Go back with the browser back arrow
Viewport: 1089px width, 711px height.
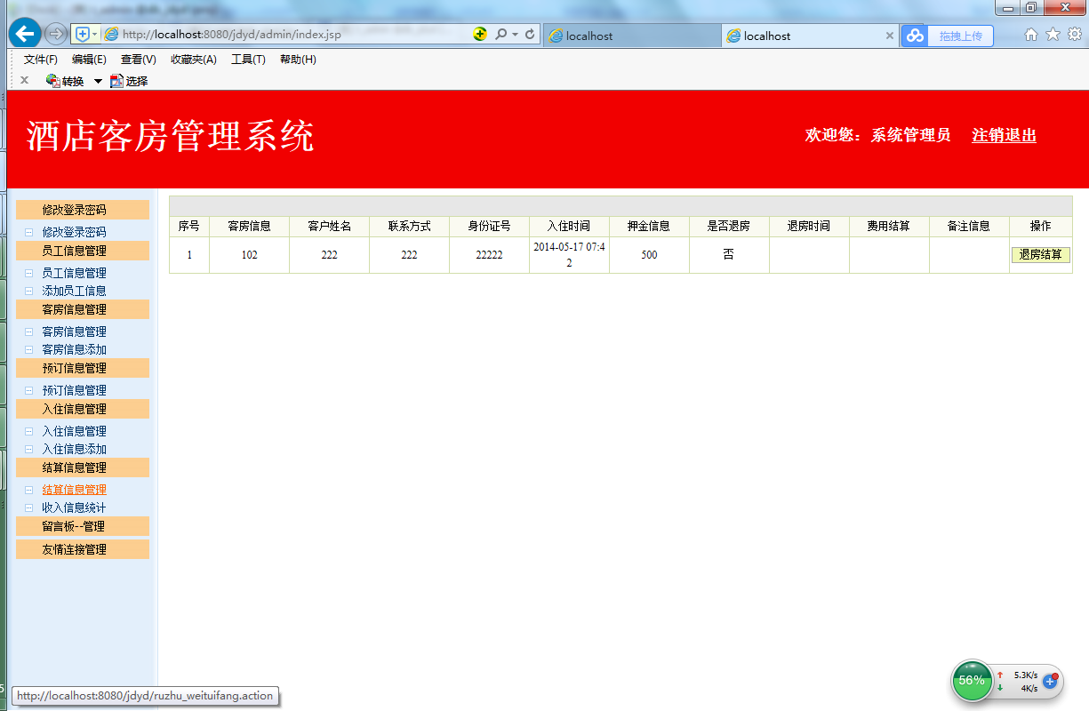click(x=25, y=34)
